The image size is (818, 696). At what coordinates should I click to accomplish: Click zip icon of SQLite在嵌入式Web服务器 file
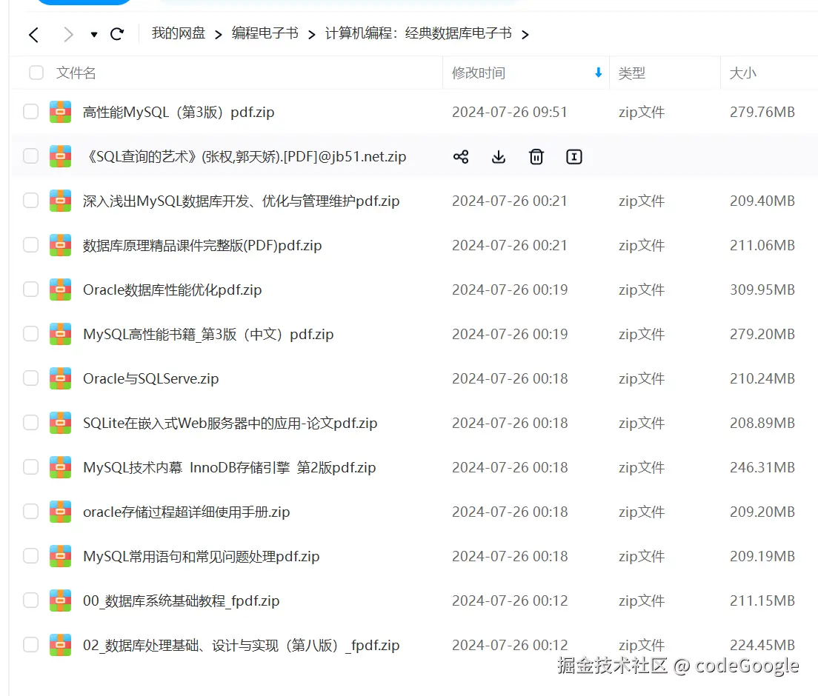(x=61, y=423)
